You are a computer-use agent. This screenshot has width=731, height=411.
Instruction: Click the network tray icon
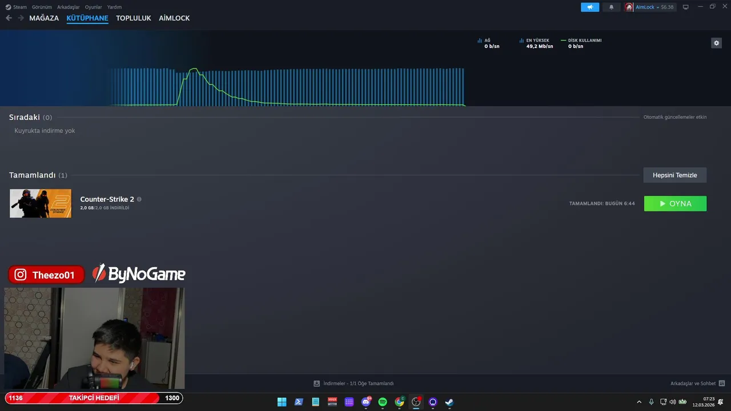pyautogui.click(x=664, y=402)
